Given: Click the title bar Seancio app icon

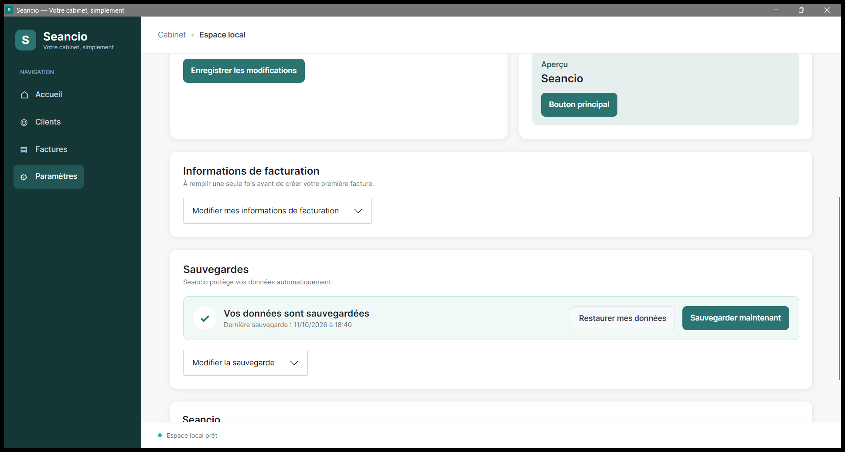Looking at the screenshot, I should coord(9,10).
